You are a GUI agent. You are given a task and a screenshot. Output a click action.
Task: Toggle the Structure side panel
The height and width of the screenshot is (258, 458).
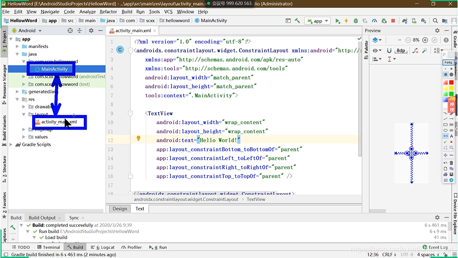4,169
